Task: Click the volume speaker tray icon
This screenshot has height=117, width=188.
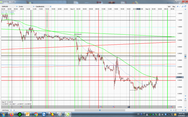Action: [163, 115]
